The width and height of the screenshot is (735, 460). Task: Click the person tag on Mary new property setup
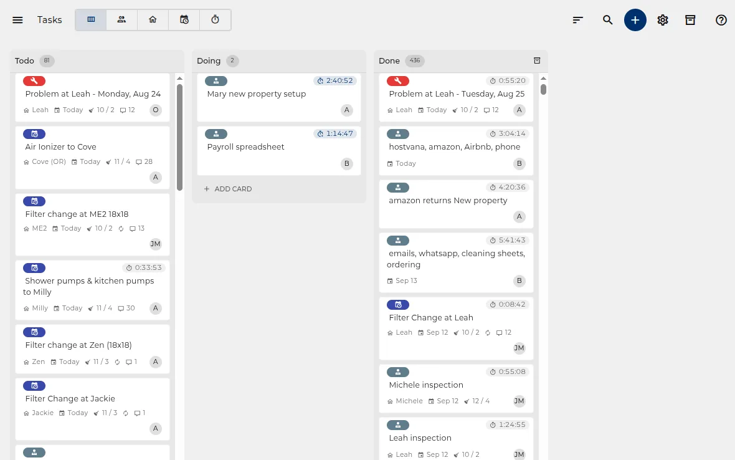coord(216,80)
